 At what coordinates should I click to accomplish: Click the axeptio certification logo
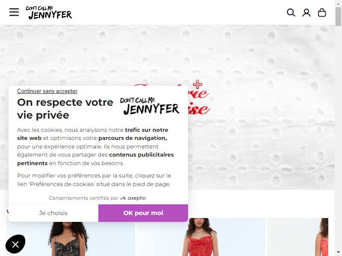(x=133, y=198)
